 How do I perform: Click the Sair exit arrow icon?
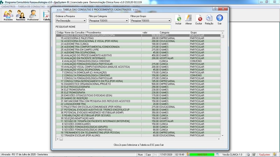219,19
